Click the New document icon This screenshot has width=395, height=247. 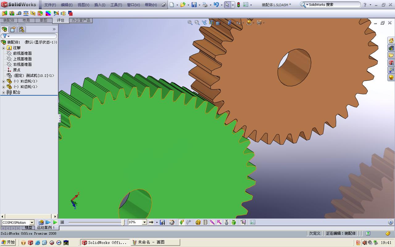click(172, 5)
